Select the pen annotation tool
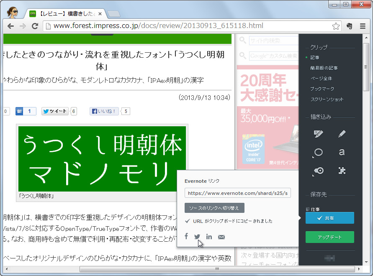This screenshot has height=276, width=373. [x=342, y=134]
